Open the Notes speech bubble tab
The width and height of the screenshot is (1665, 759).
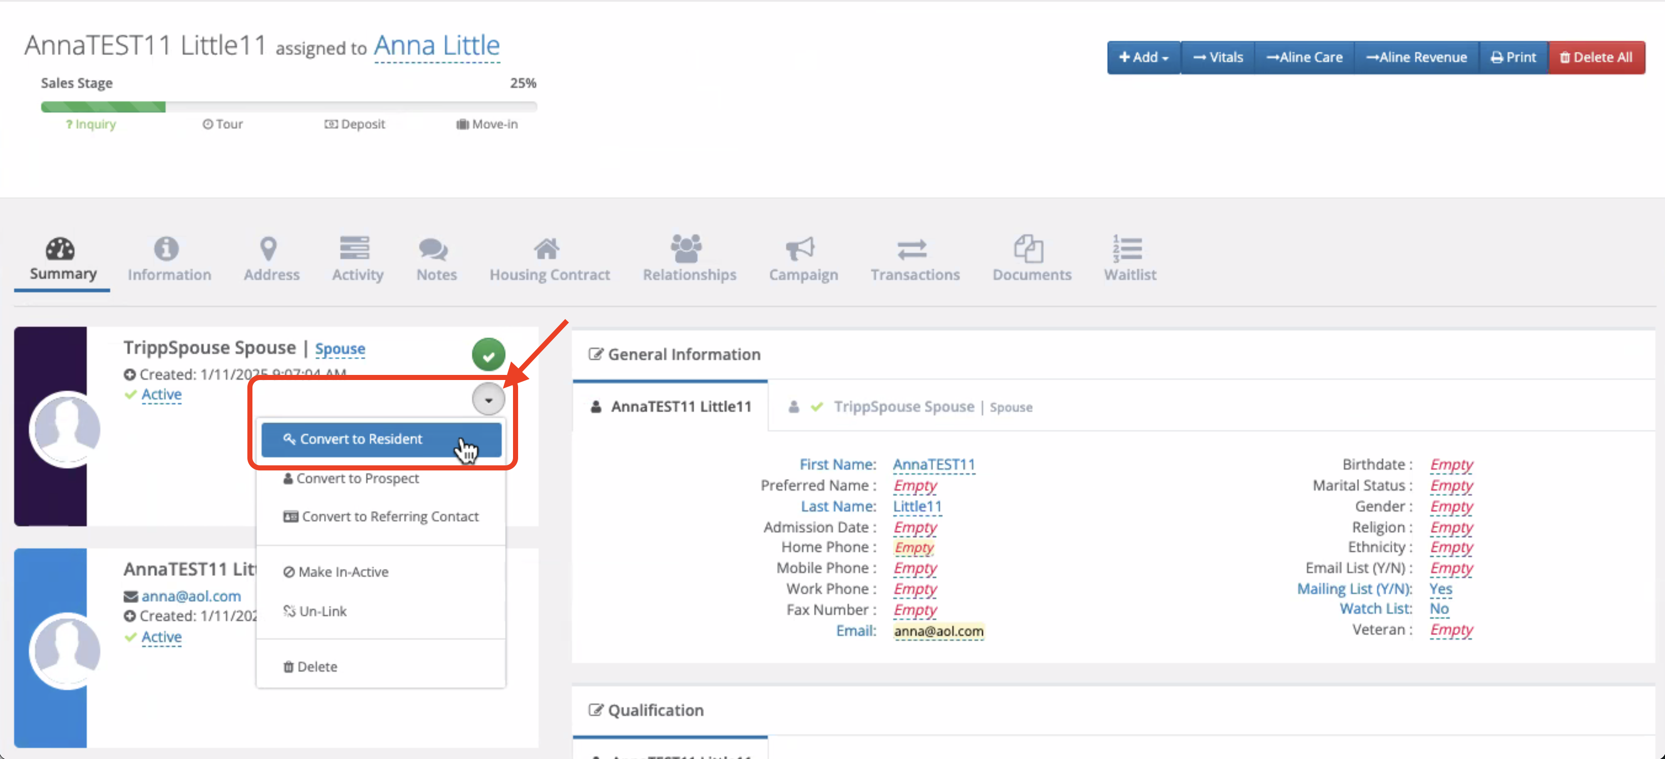[x=433, y=249]
